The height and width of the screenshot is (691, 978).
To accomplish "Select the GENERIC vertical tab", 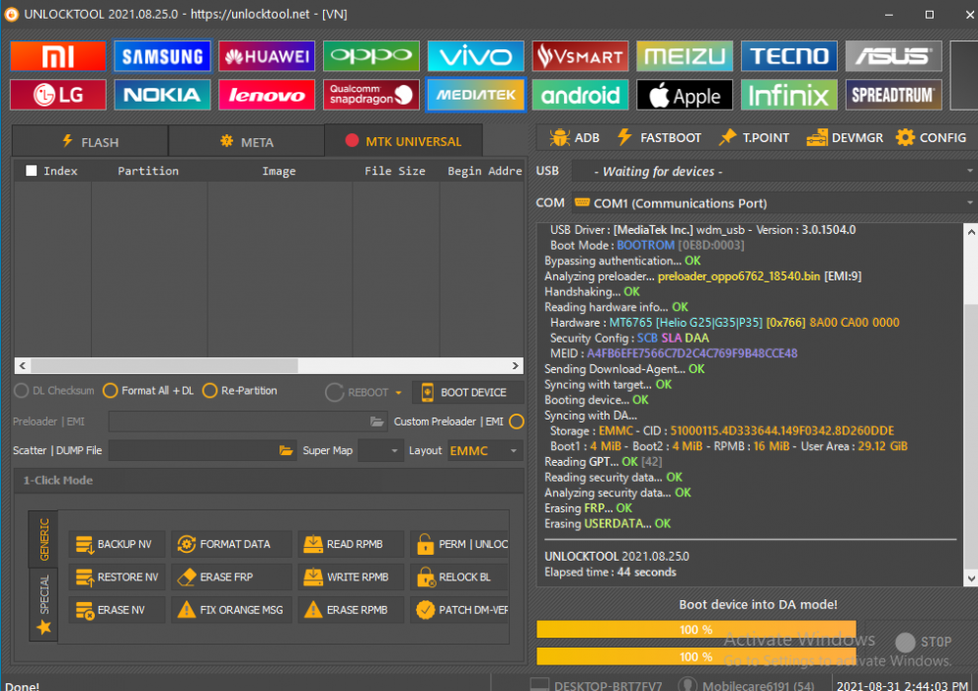I will coord(43,539).
